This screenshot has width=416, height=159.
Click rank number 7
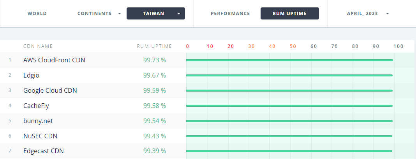(10, 151)
